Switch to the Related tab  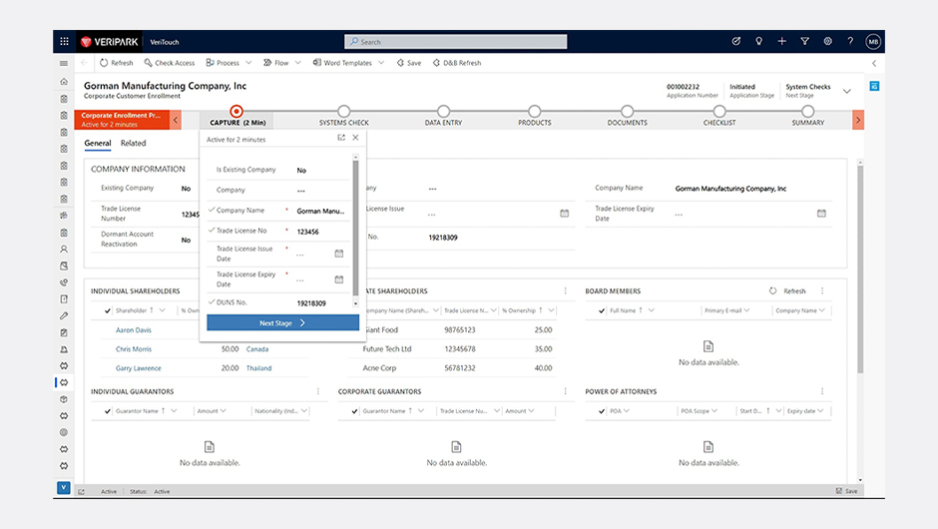pos(134,143)
